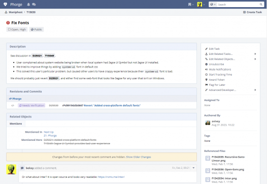Click the notifications bell icon
Image resolution: width=267 pixels, height=184 pixels.
28,5
